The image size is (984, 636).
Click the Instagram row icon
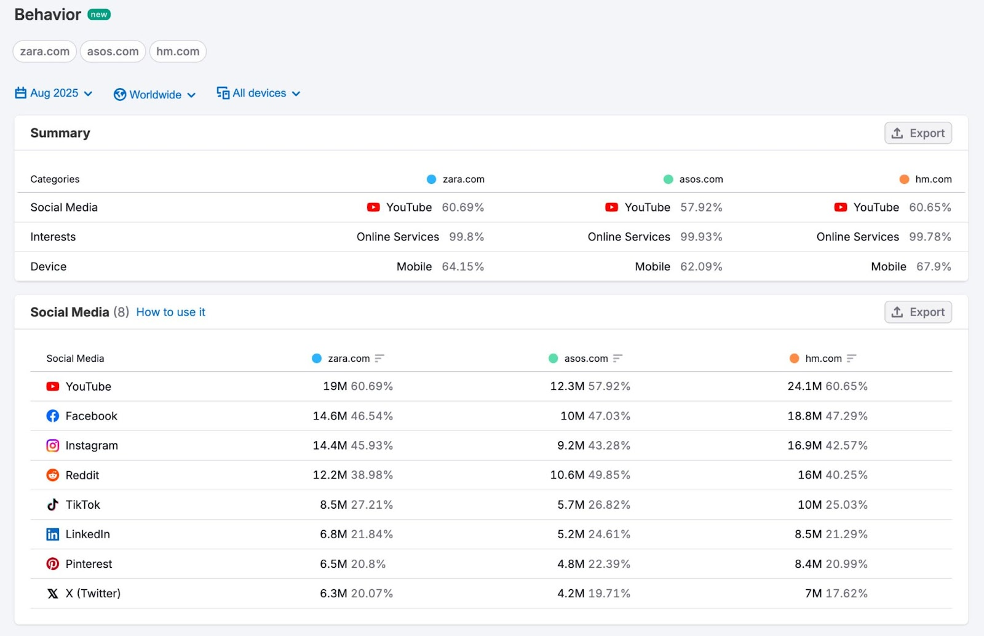[x=52, y=445]
